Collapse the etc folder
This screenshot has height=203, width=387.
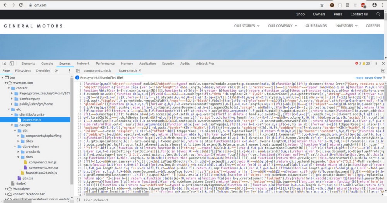coord(9,109)
